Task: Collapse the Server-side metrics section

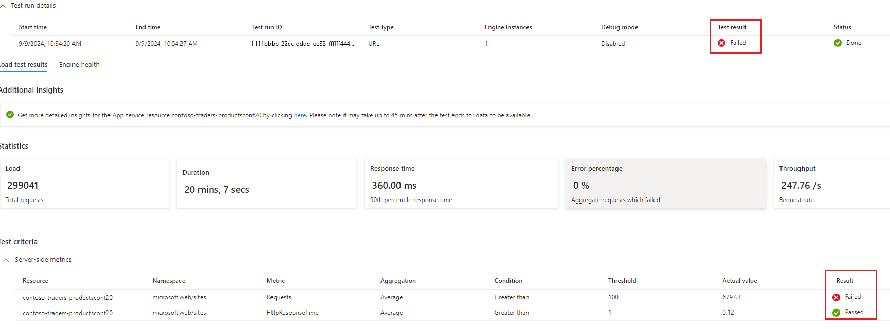Action: [6, 260]
